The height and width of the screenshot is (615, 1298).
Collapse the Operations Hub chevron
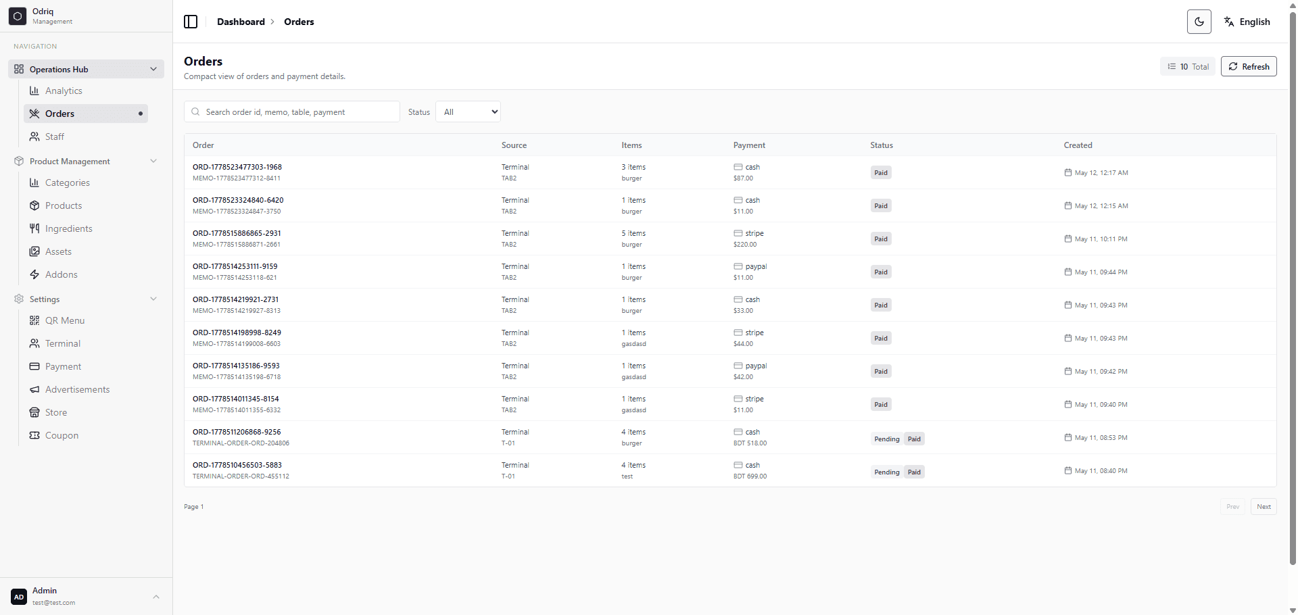153,69
